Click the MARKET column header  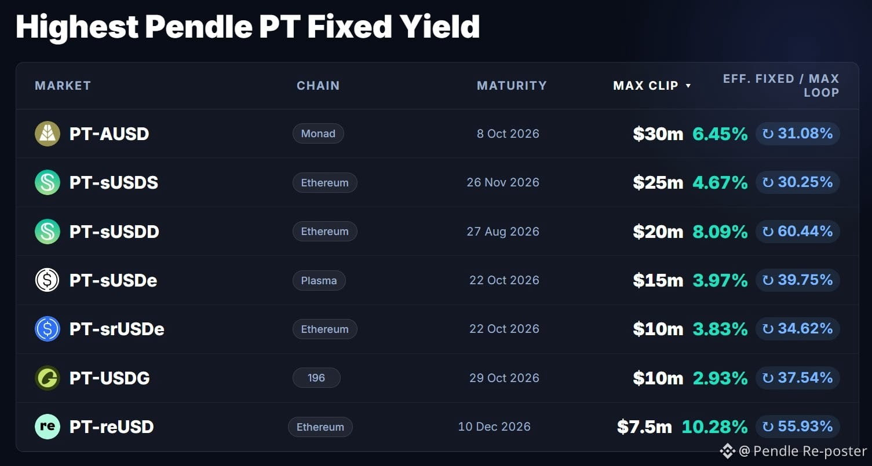(63, 86)
